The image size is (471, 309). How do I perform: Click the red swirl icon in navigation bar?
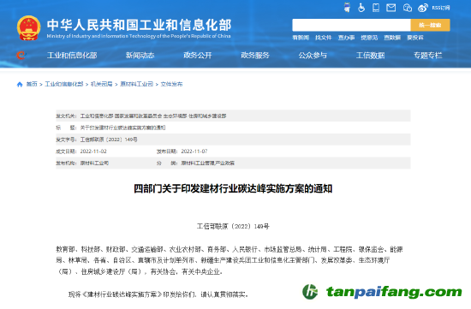click(x=21, y=56)
